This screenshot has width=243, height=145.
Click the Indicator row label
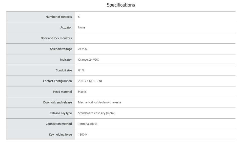[66, 60]
